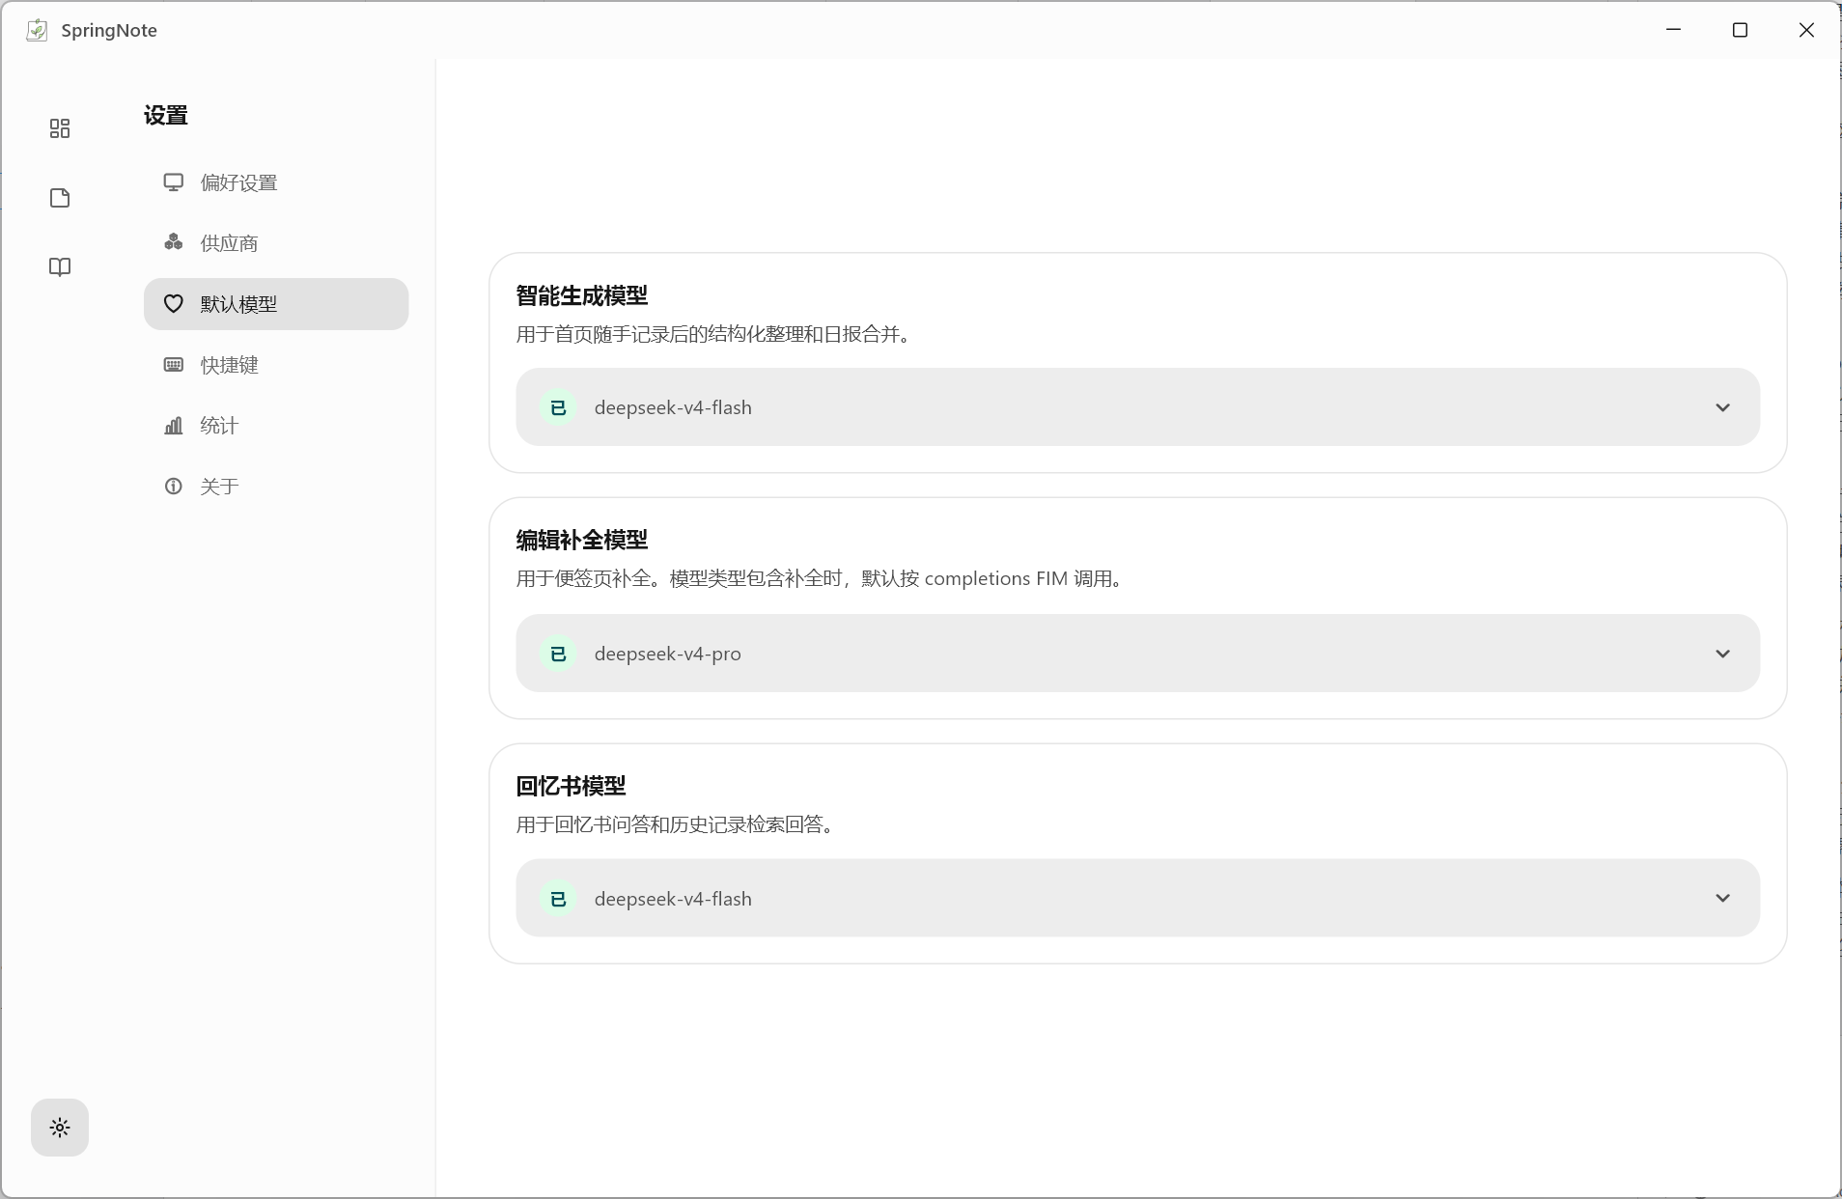The width and height of the screenshot is (1842, 1199).
Task: Click the DeepSeek provider icon in 回忆书模型 dropdown
Action: point(558,899)
